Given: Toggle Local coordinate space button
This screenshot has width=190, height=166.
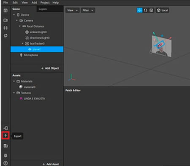Looking at the screenshot, I should (163, 10).
